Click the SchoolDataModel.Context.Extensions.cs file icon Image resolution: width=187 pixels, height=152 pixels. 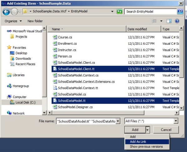55,82
